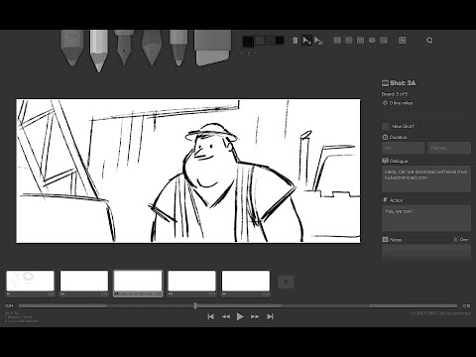Toggle the plain grid guide icon
The width and height of the screenshot is (476, 357).
click(x=337, y=41)
